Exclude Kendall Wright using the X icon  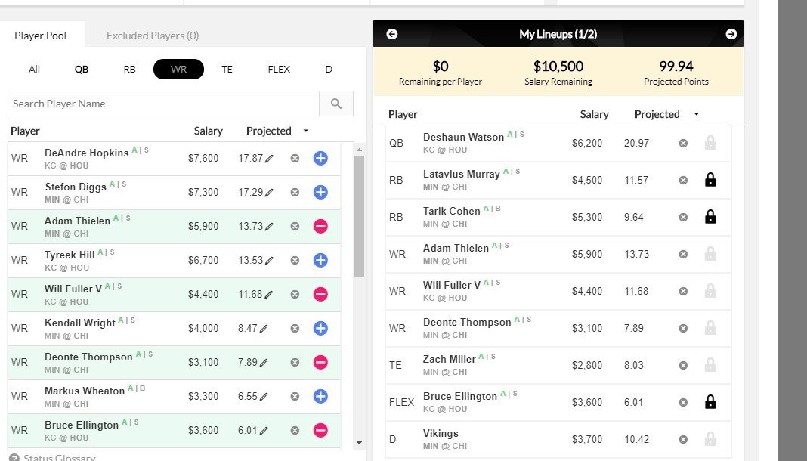295,328
